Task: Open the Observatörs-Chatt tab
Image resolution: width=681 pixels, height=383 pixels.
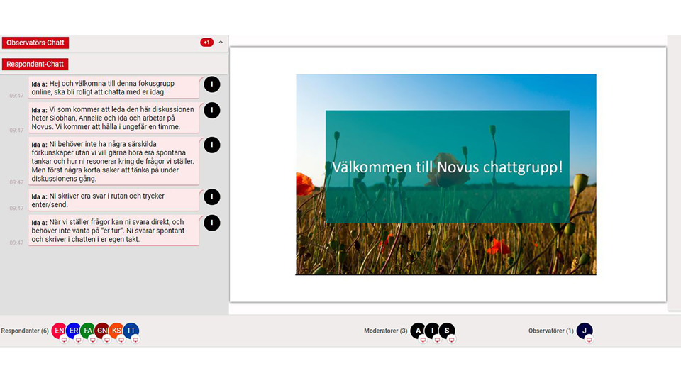Action: point(35,43)
